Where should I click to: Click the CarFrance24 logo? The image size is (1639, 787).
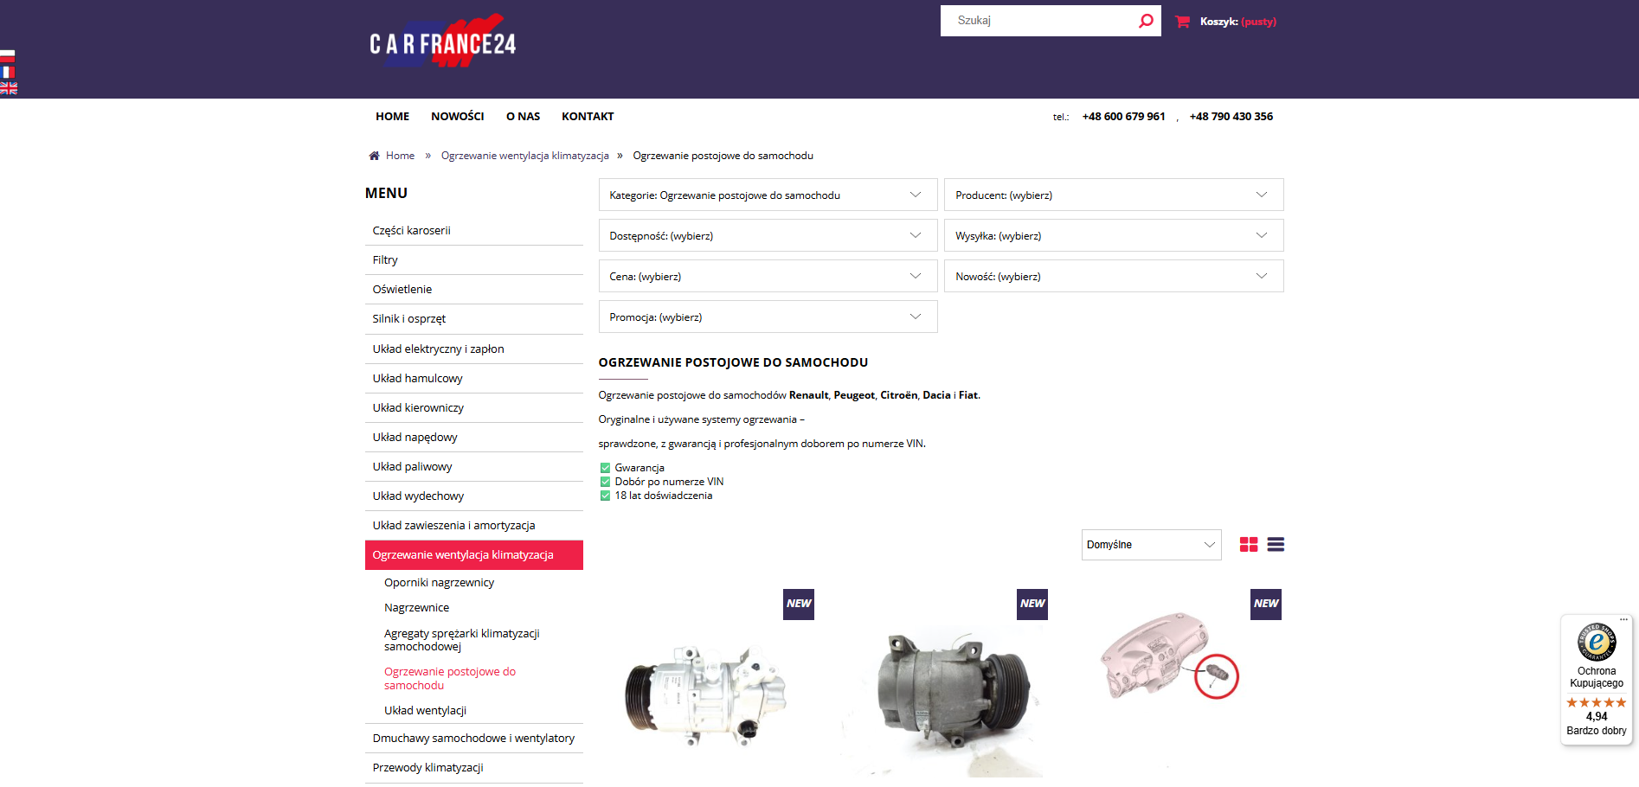pos(442,42)
